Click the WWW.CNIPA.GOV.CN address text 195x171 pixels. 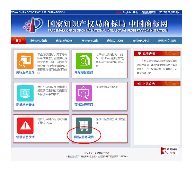pyautogui.click(x=24, y=12)
